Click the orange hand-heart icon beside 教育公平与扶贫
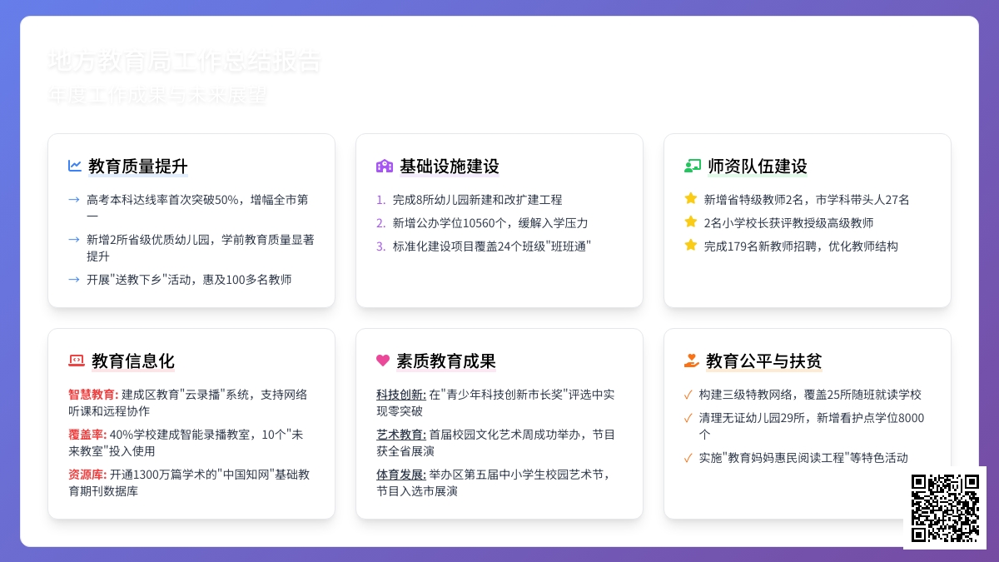Image resolution: width=999 pixels, height=562 pixels. point(691,361)
